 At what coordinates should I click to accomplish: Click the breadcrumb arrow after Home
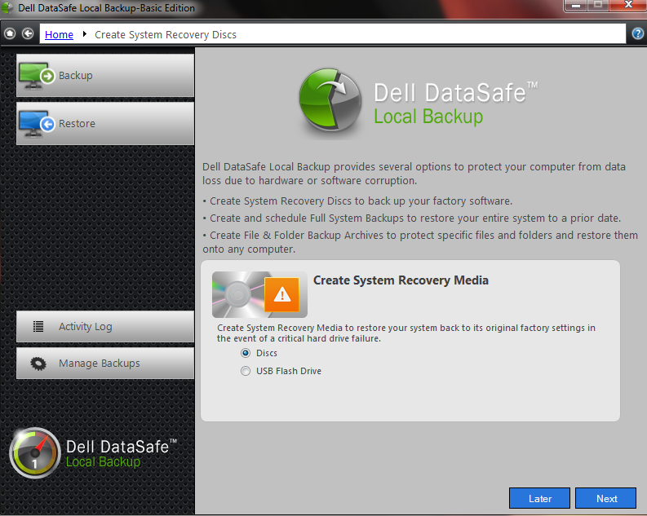[85, 33]
